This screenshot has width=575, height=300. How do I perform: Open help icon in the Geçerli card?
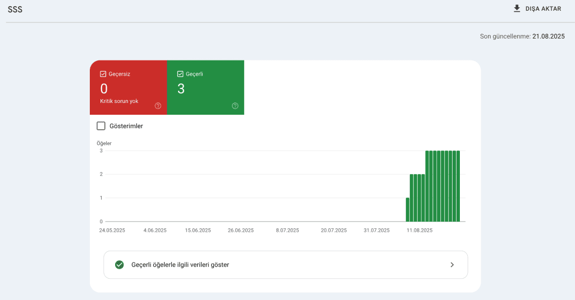(235, 106)
